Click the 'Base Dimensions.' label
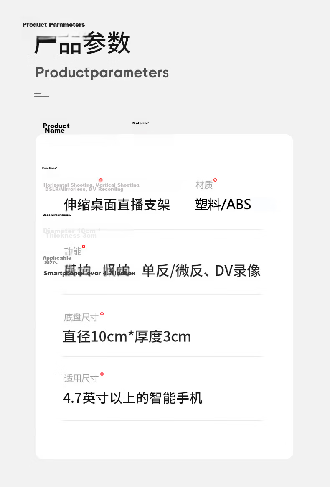The image size is (330, 487). point(57,215)
